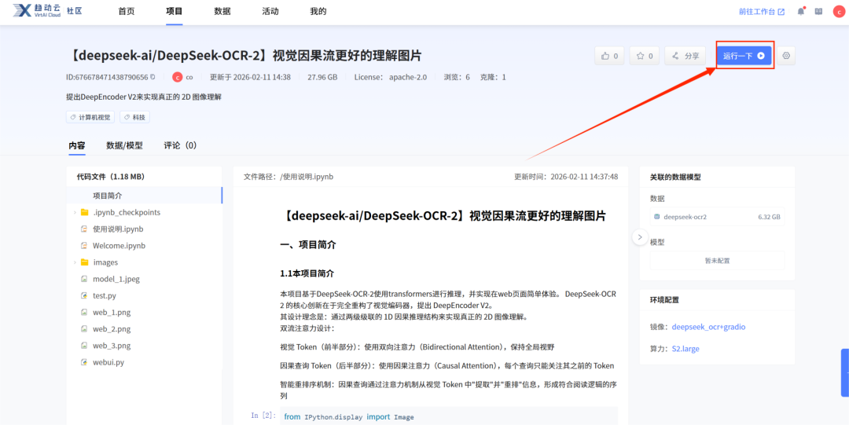Select 项目 in top navigation
Viewport: 849px width, 425px height.
175,11
